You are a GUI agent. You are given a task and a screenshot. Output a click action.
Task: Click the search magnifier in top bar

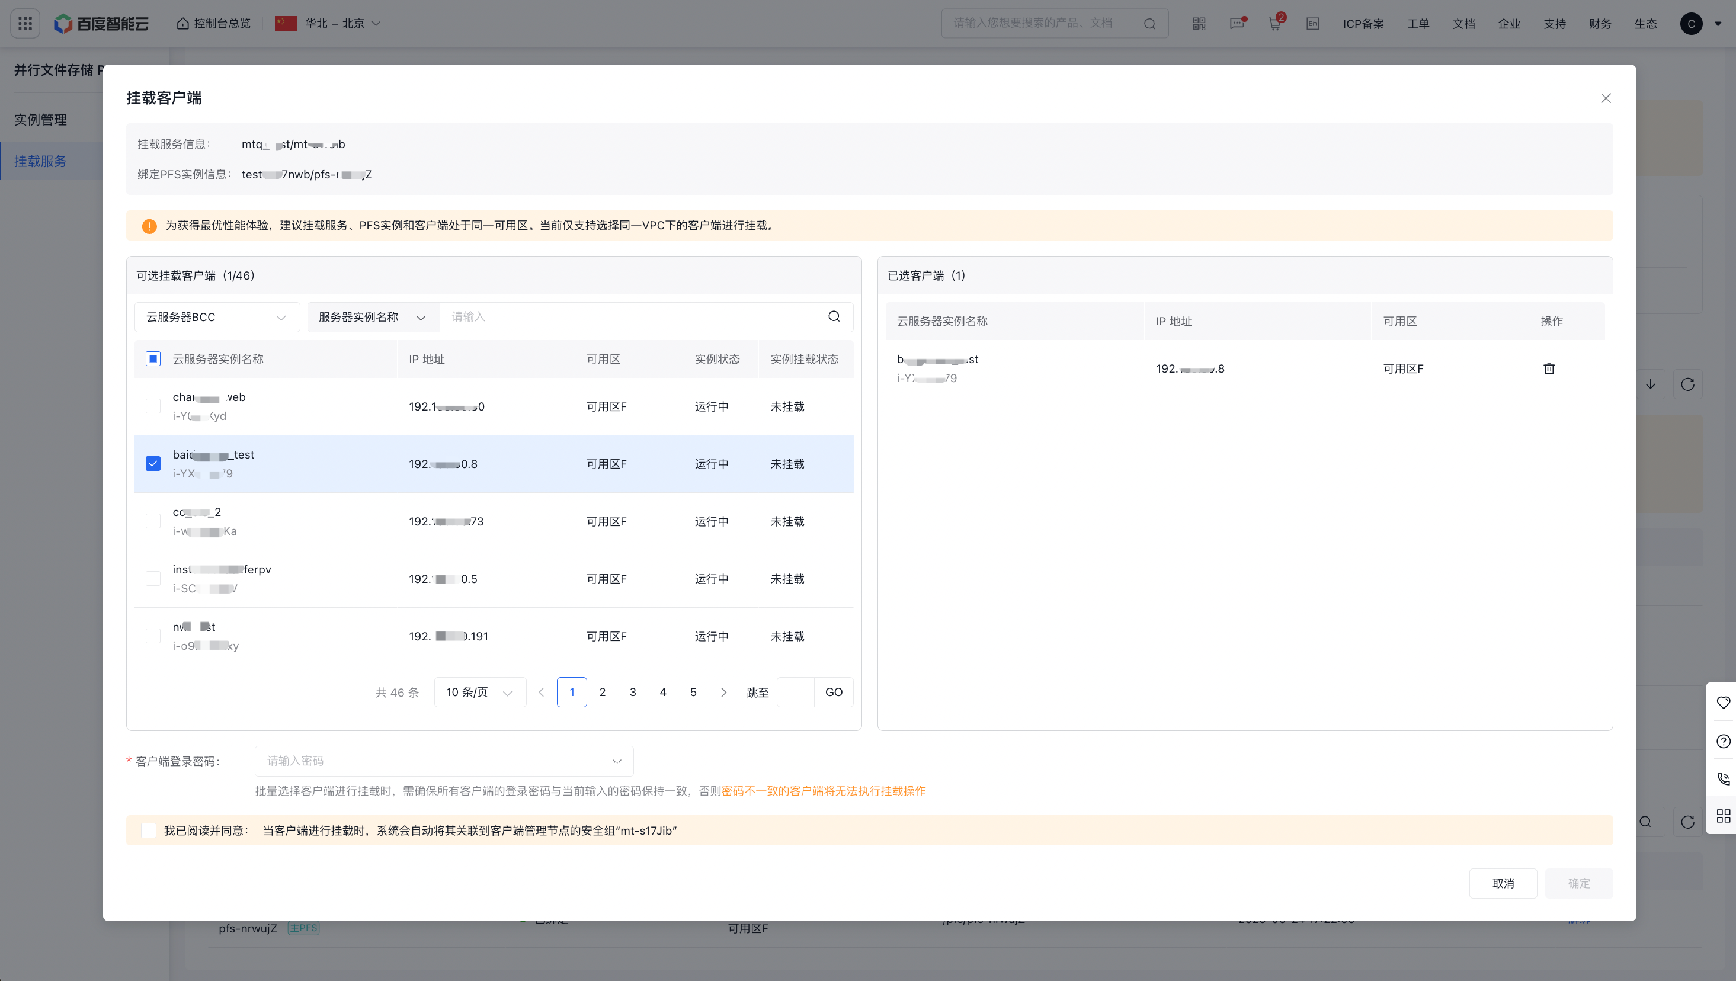click(1149, 24)
